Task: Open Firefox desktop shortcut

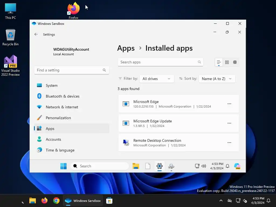Action: 73,11
